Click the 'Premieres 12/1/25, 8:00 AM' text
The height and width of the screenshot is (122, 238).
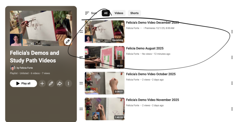159,28
